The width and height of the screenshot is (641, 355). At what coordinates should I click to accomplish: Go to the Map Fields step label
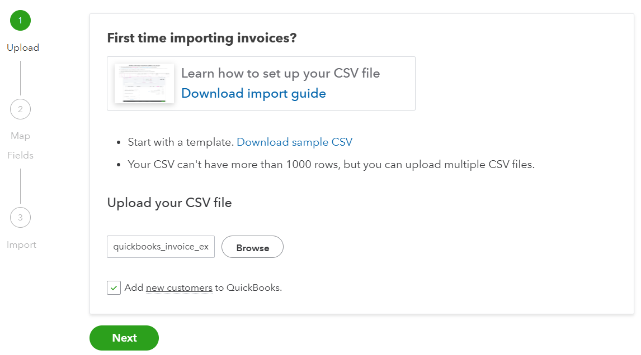[21, 146]
